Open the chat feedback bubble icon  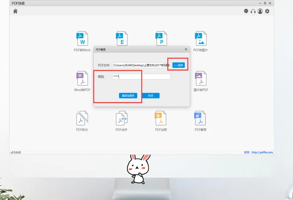coord(246,11)
